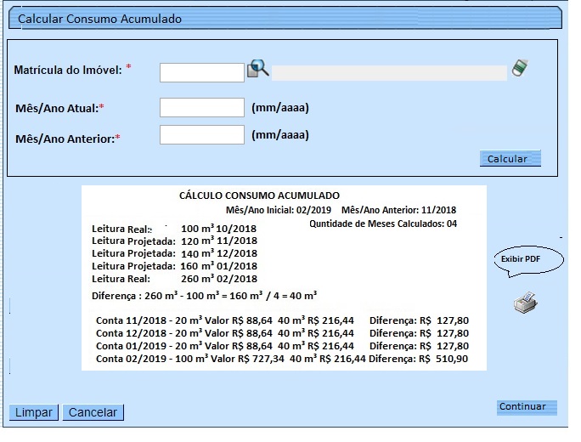Select the Conta 02/2019 result row

(x=282, y=359)
